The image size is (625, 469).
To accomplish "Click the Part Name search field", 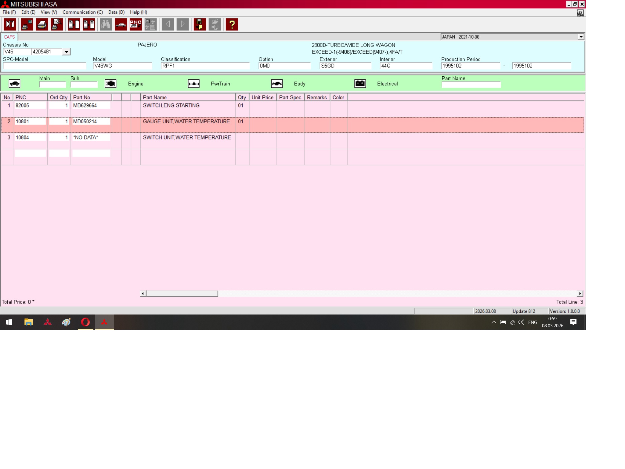I will point(471,85).
